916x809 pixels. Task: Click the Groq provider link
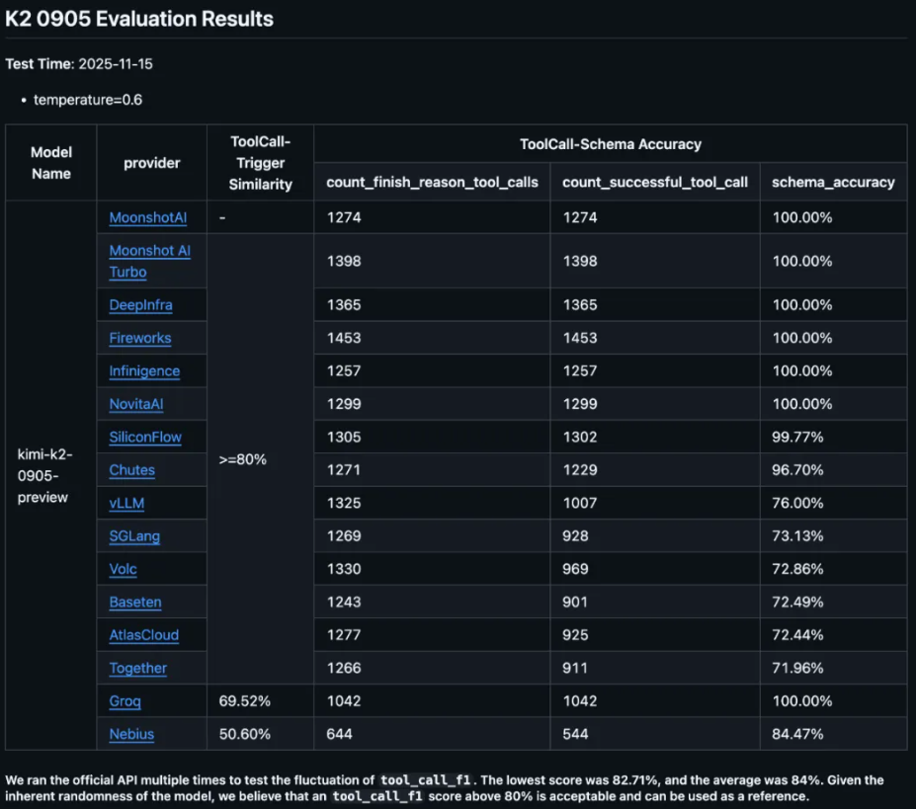coord(125,701)
